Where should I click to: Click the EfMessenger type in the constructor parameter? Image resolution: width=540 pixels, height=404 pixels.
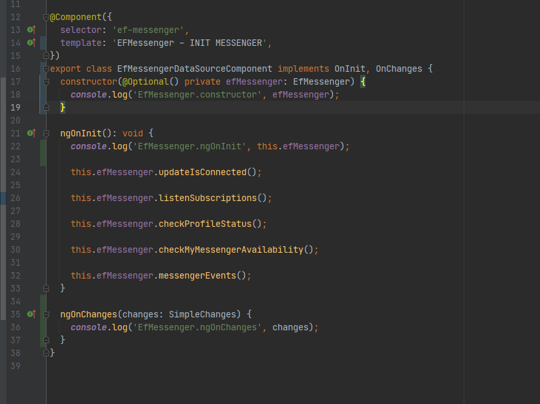click(321, 81)
